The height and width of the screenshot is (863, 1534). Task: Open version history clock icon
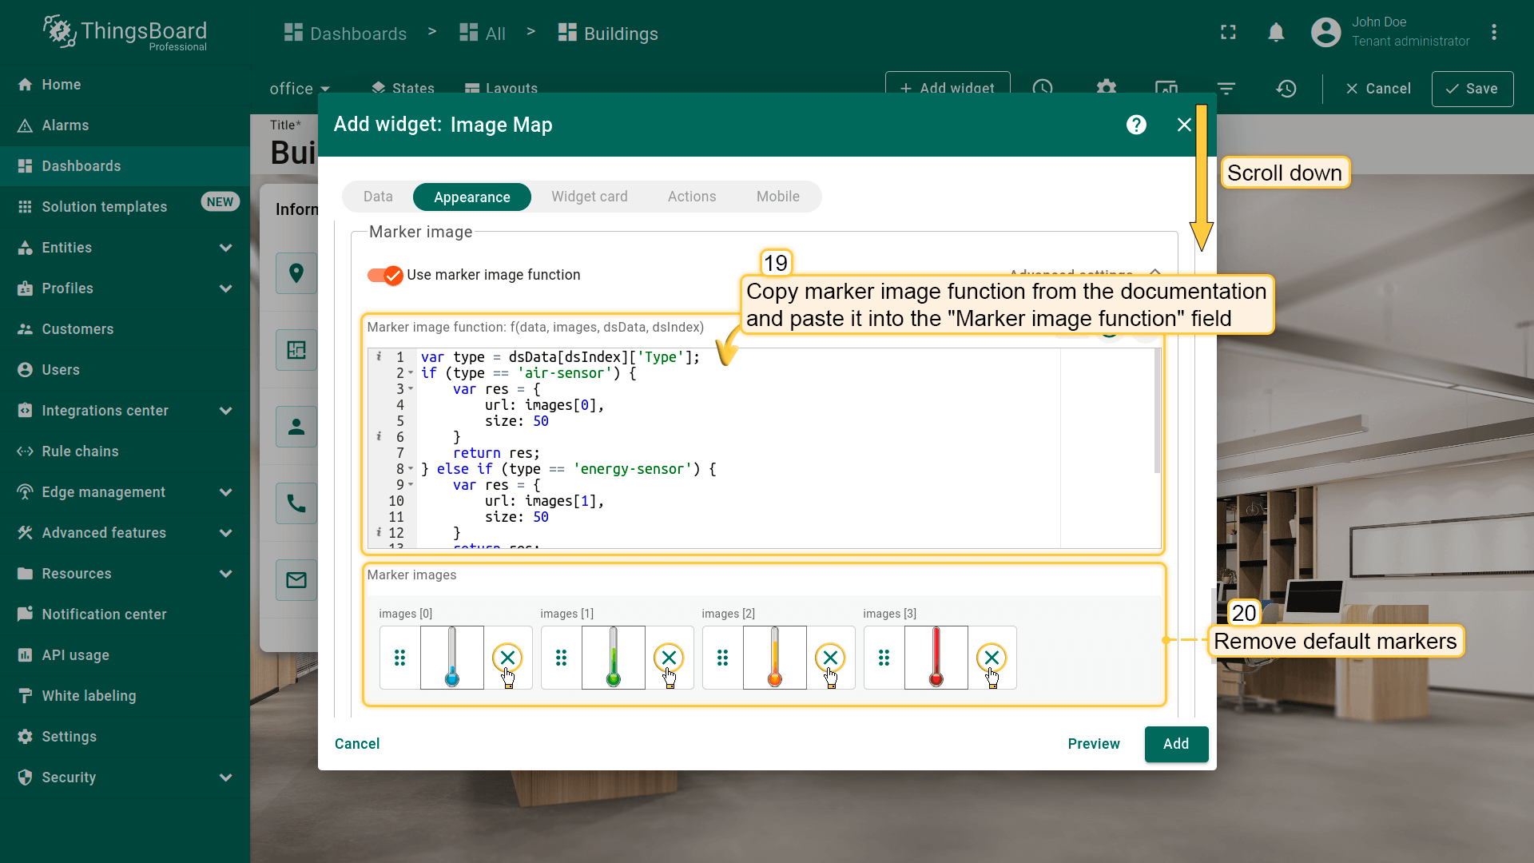pyautogui.click(x=1286, y=89)
